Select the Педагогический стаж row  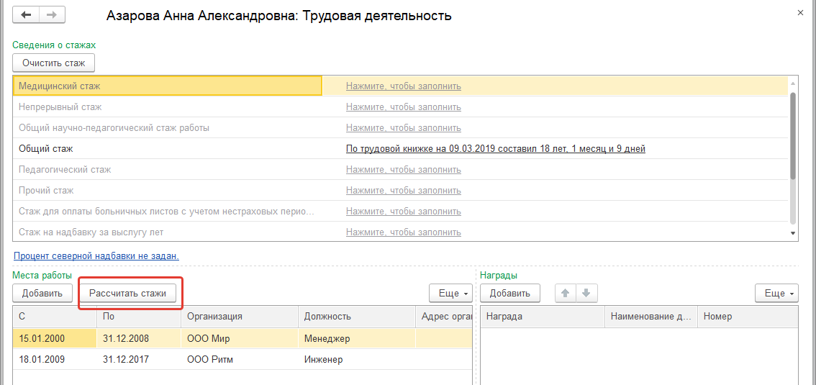coord(65,170)
